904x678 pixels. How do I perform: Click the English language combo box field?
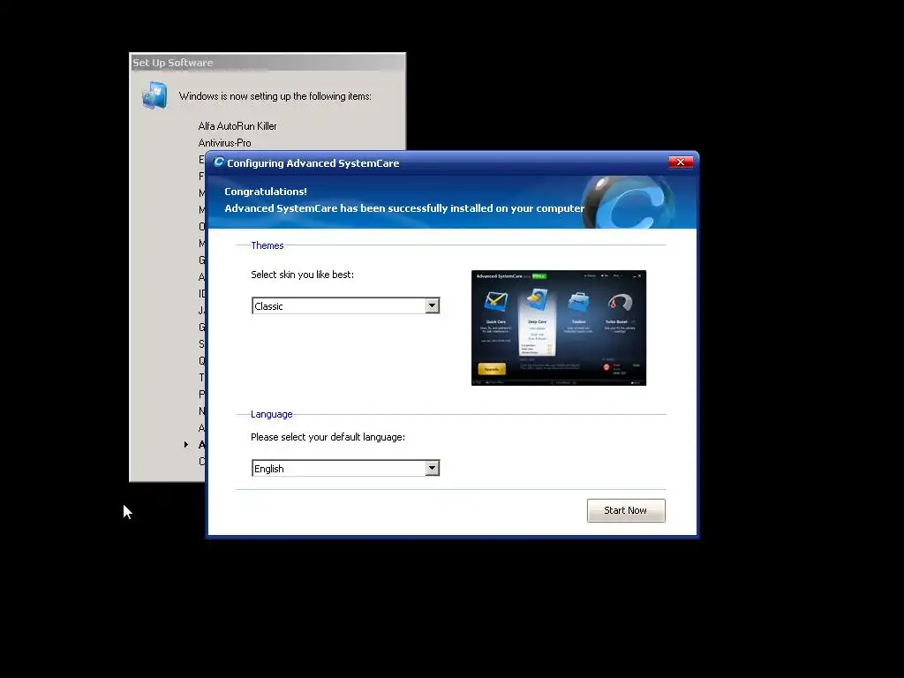(345, 468)
